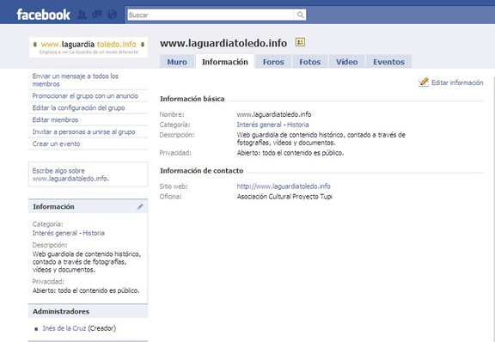Open Historia category link in main panel
This screenshot has height=342, width=495.
coord(297,125)
